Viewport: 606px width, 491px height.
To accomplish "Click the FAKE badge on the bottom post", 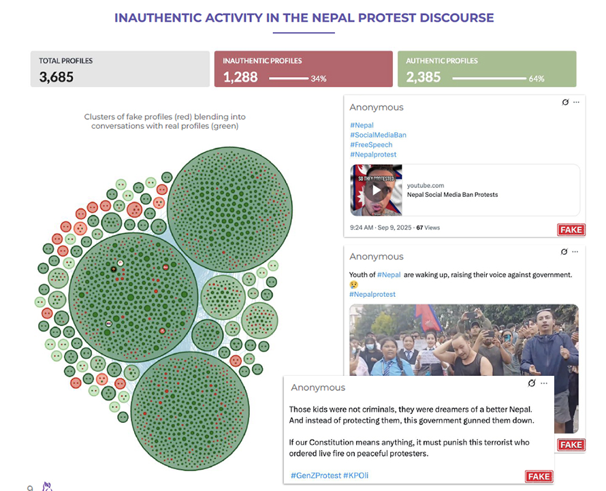I will 539,476.
